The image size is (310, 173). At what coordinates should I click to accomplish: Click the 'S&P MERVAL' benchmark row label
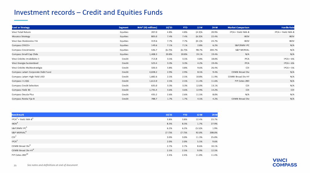[19, 132]
